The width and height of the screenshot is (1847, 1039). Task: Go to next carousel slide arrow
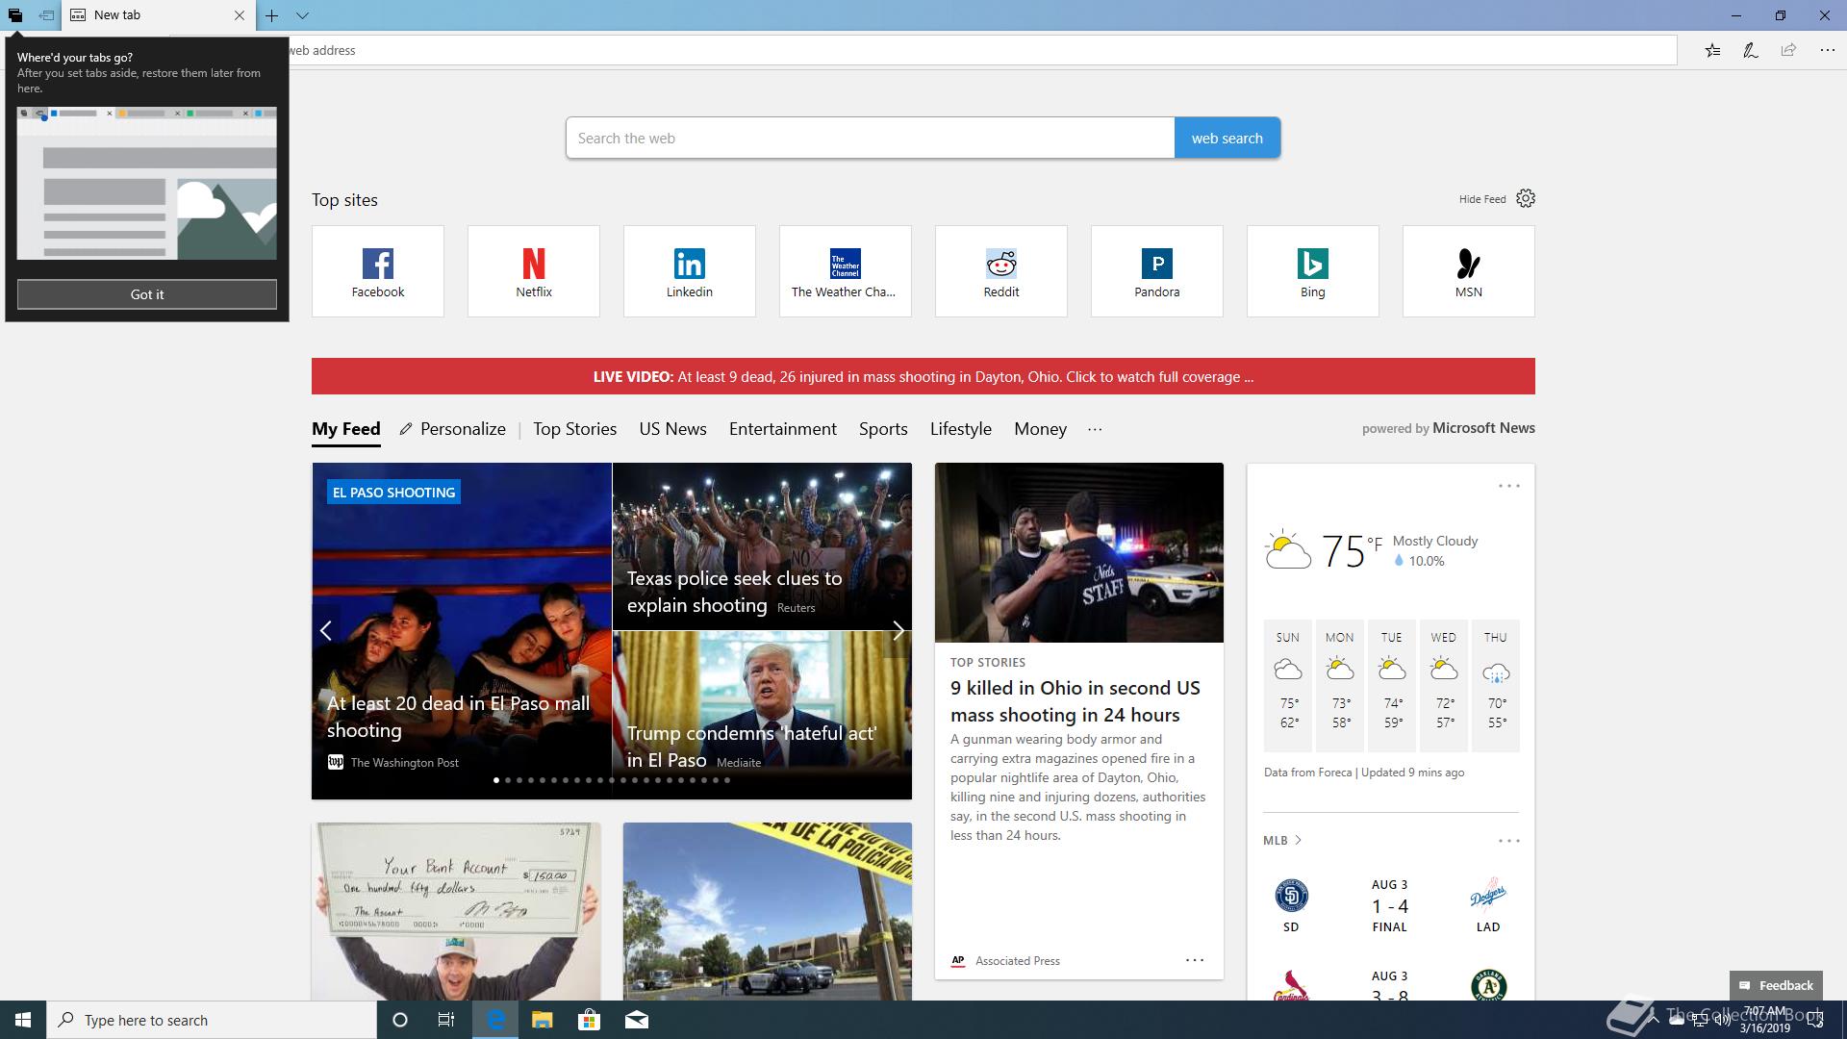898,631
